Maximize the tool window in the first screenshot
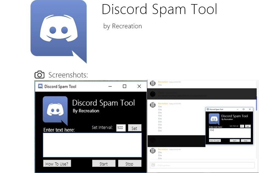The width and height of the screenshot is (276, 173). (x=124, y=86)
